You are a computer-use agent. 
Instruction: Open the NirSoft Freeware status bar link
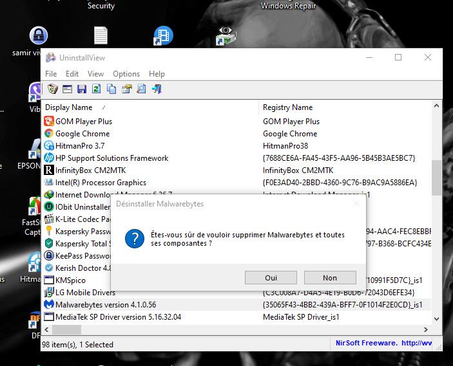pos(383,343)
